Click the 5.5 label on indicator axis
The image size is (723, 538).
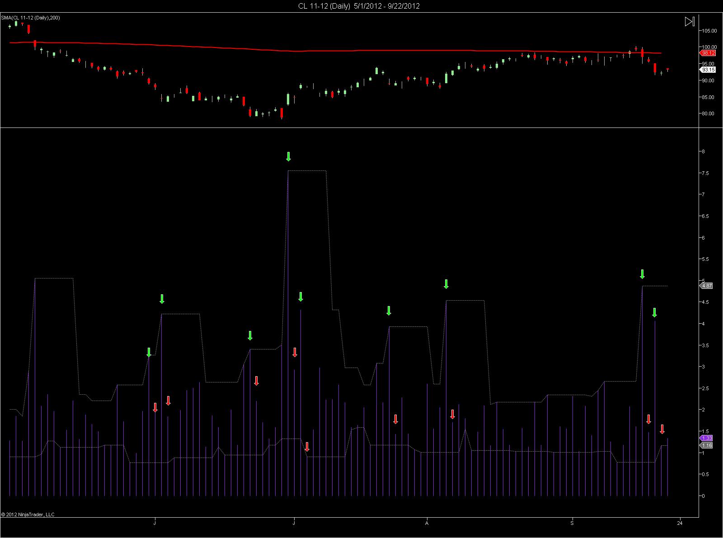tap(705, 259)
